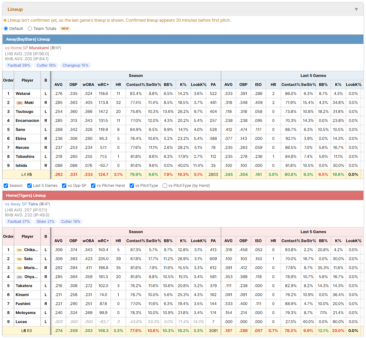The width and height of the screenshot is (366, 339).
Task: Uncheck the vs PitchType checkbox
Action: pos(132,185)
